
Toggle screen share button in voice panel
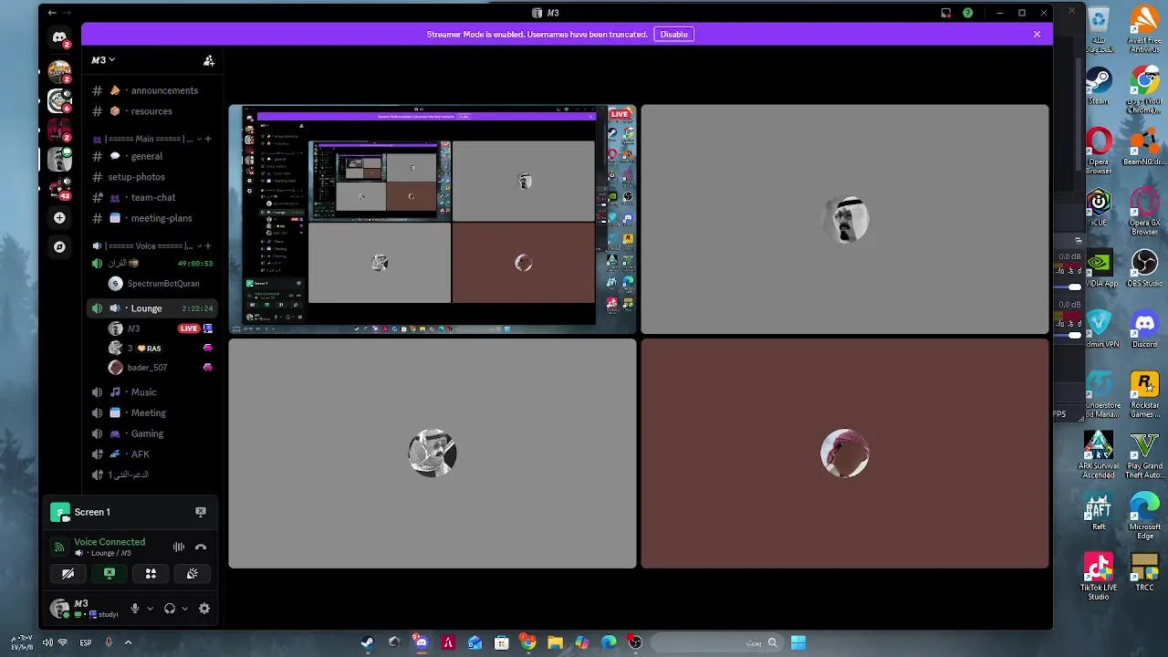109,574
